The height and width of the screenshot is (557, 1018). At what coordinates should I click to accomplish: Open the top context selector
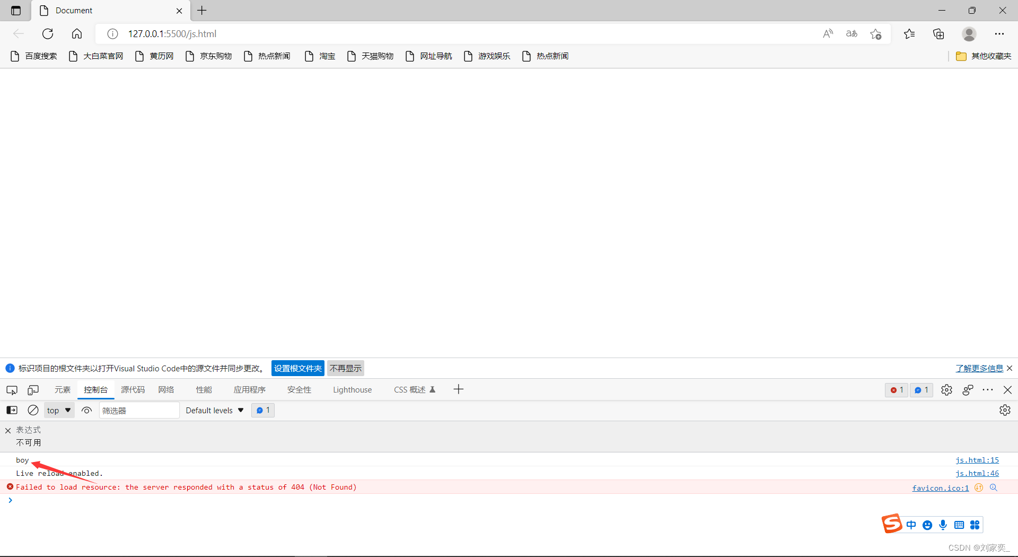(x=59, y=410)
